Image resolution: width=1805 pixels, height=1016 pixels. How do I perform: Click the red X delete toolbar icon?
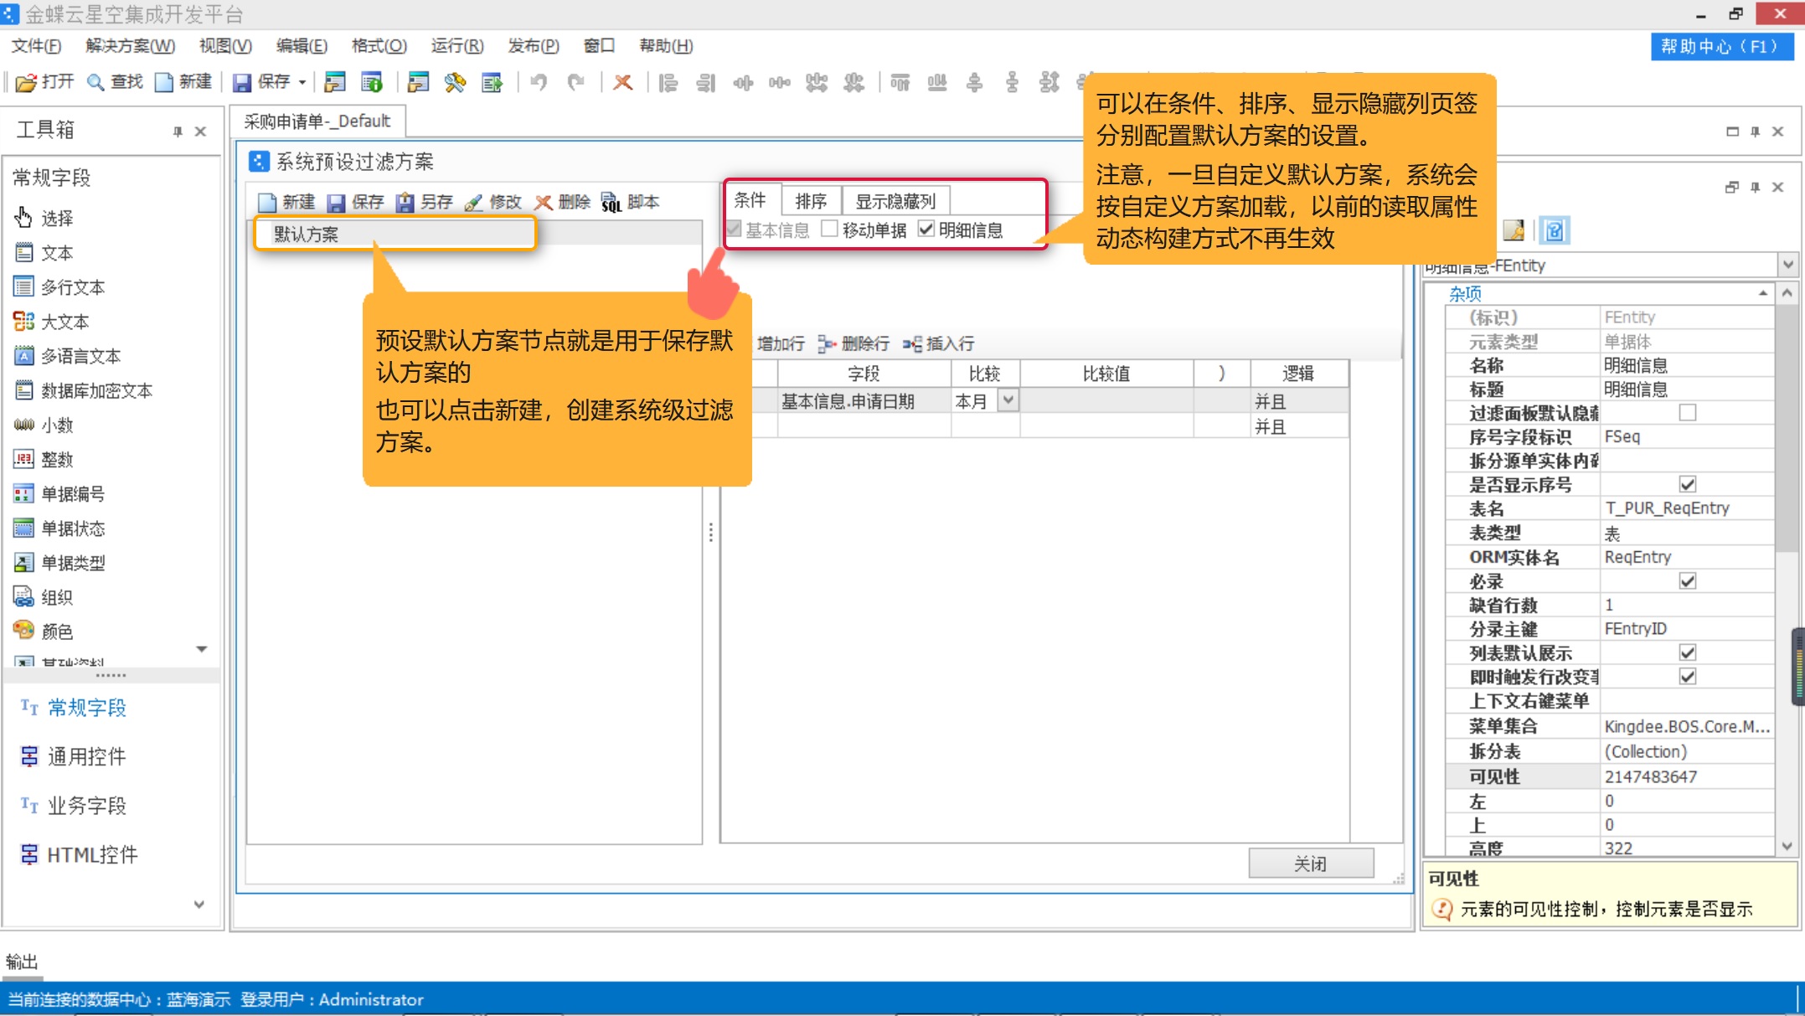click(x=622, y=82)
